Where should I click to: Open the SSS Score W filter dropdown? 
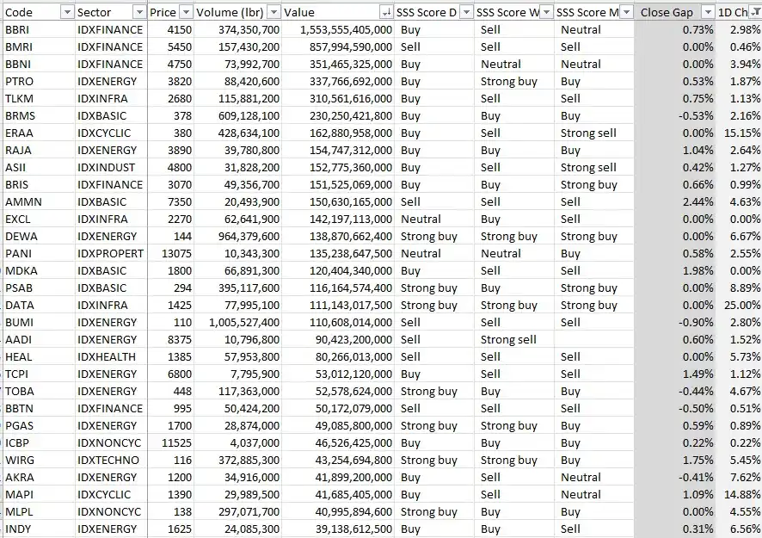pyautogui.click(x=546, y=12)
